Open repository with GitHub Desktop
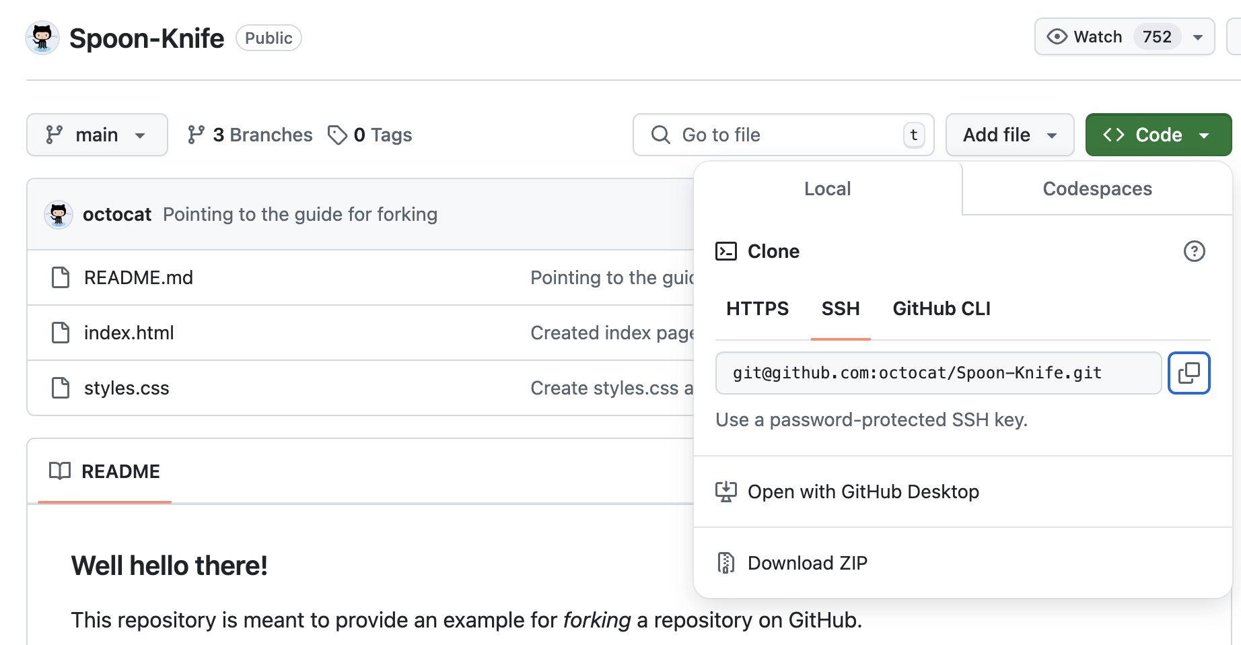The height and width of the screenshot is (645, 1241). pyautogui.click(x=863, y=491)
